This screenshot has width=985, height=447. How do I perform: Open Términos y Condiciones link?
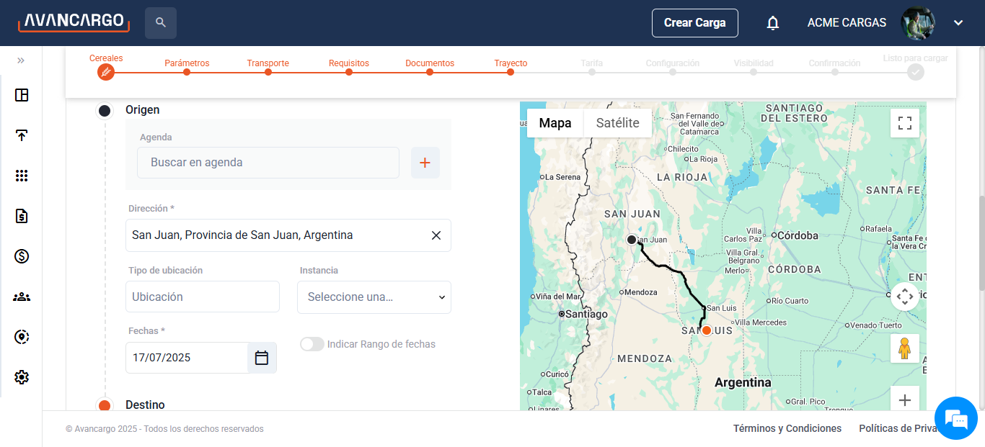[787, 428]
